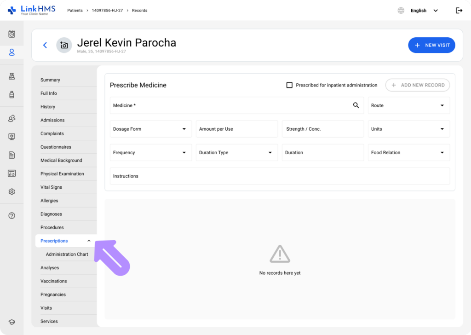Select Vital Signs in the side menu
Viewport: 471px width, 335px height.
pyautogui.click(x=51, y=187)
